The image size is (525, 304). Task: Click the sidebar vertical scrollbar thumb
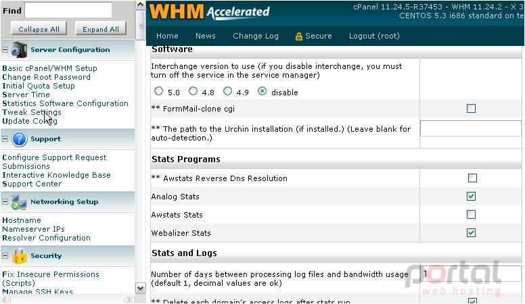(141, 26)
